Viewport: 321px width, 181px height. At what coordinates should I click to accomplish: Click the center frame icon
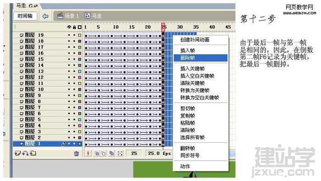pos(88,153)
